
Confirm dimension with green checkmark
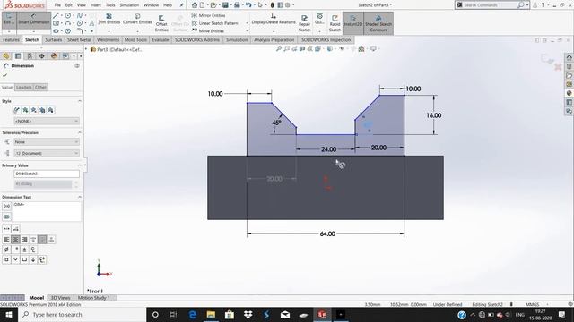[4, 75]
